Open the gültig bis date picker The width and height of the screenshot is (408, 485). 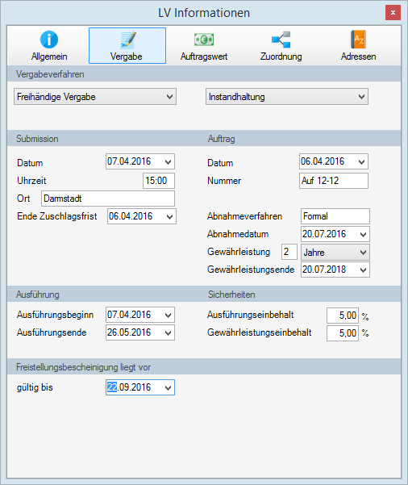point(168,387)
